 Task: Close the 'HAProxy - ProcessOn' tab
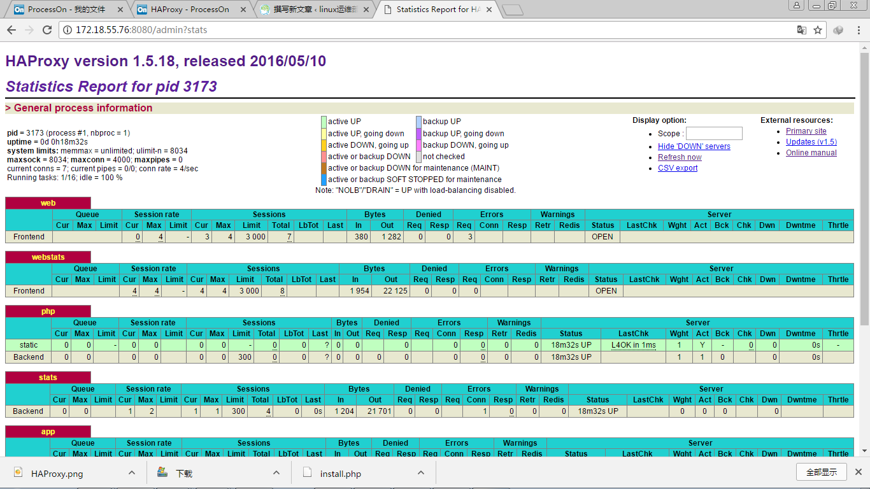tap(243, 10)
